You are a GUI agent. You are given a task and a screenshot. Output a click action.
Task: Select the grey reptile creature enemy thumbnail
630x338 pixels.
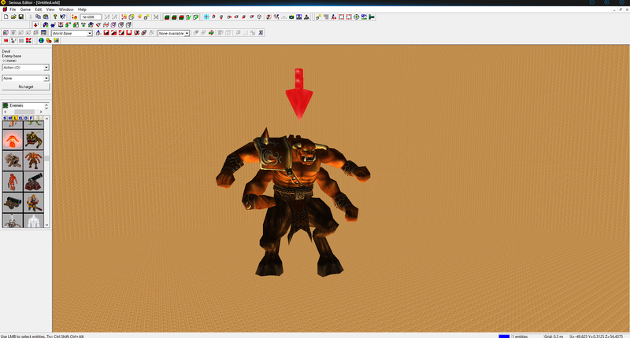(x=13, y=160)
